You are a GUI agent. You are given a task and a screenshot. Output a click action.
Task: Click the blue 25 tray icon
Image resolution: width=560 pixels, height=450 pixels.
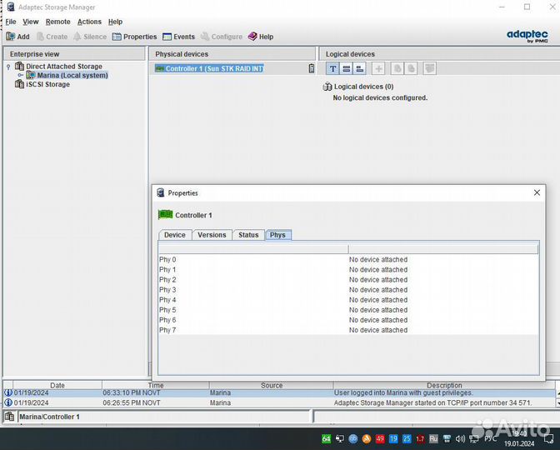click(407, 438)
